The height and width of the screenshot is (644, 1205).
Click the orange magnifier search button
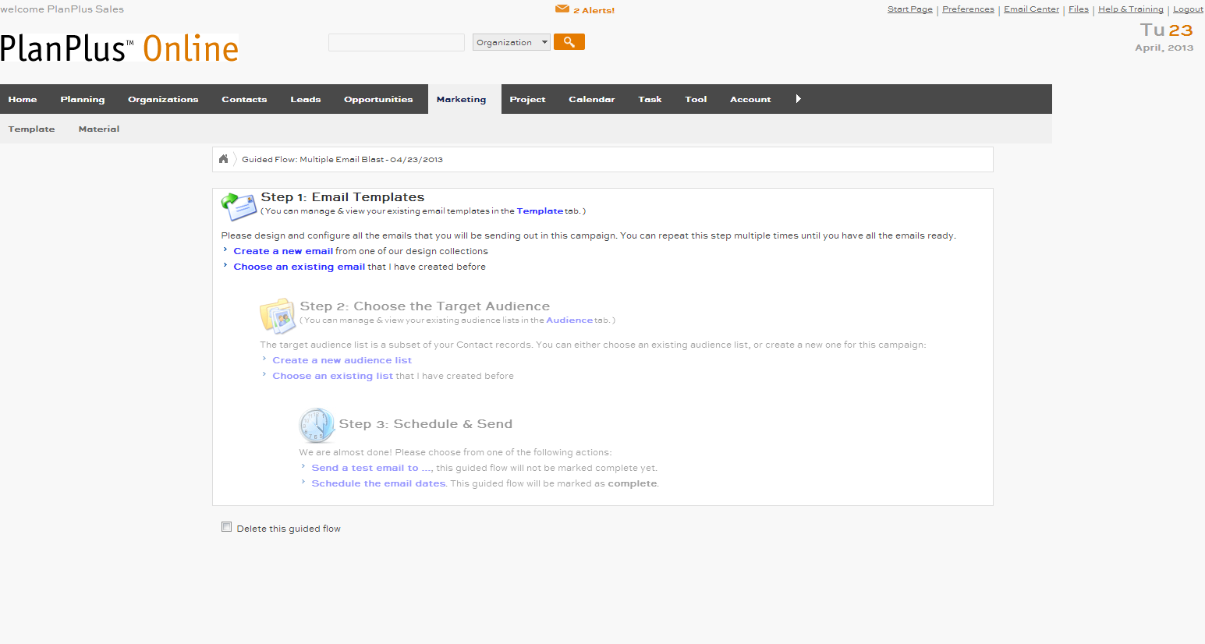pos(569,42)
